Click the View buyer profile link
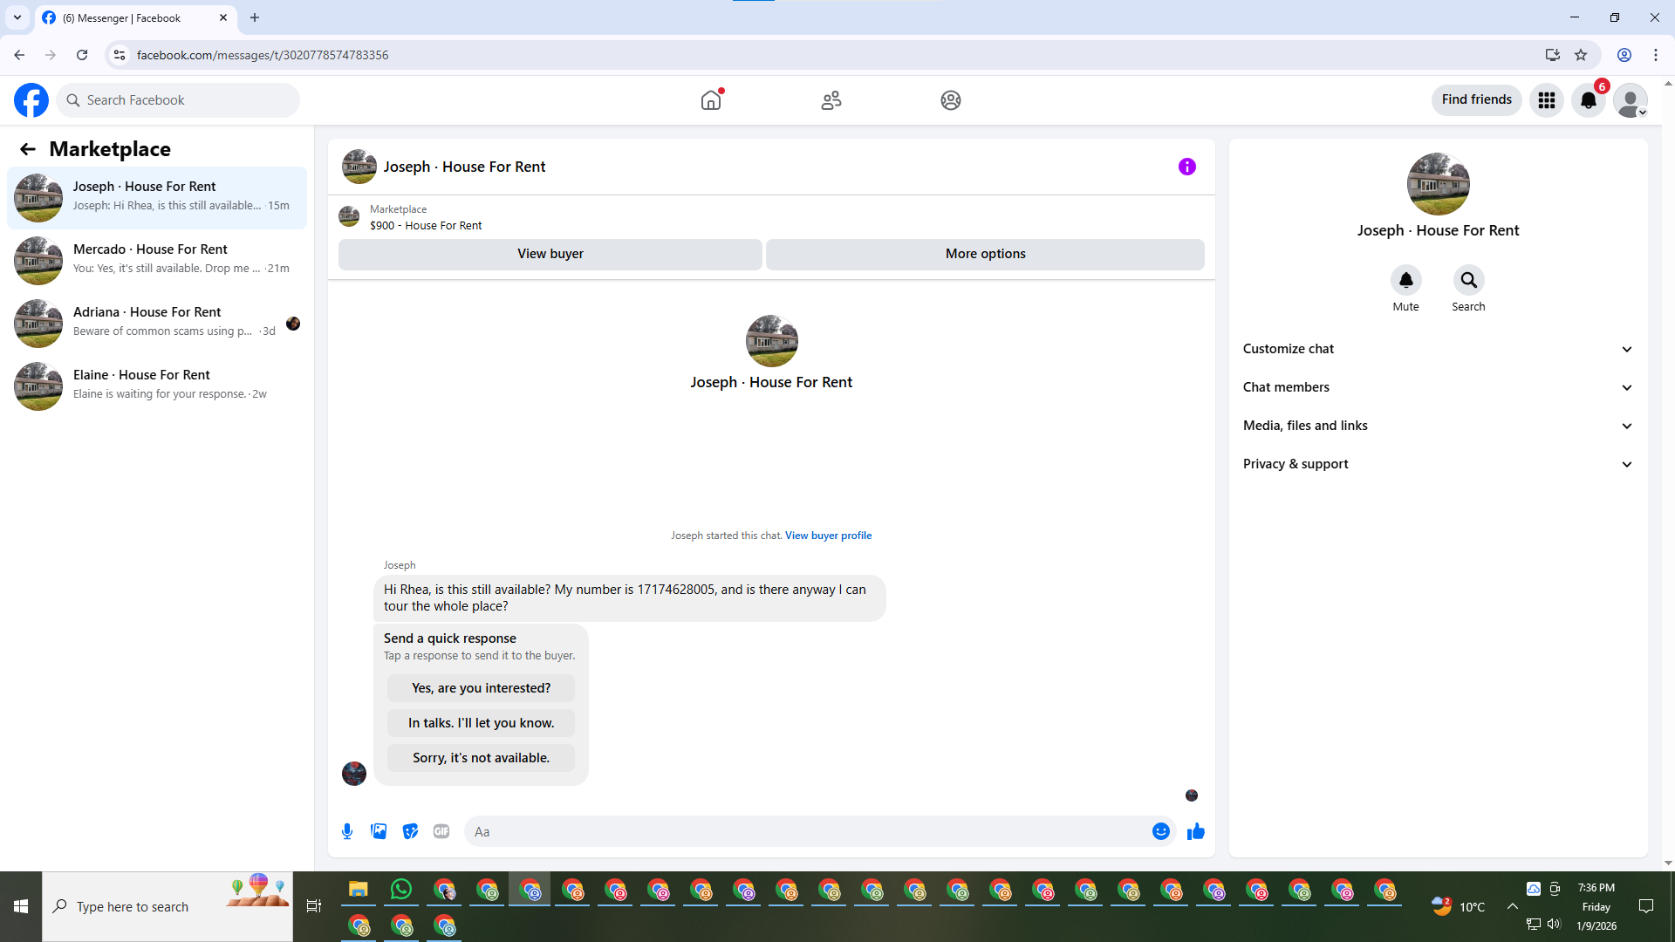This screenshot has height=942, width=1675. [x=828, y=536]
